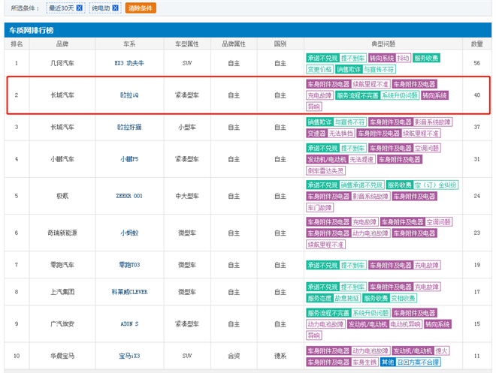The height and width of the screenshot is (373, 496).
Task: Select the 无法换挡 issue tag
Action: click(341, 134)
